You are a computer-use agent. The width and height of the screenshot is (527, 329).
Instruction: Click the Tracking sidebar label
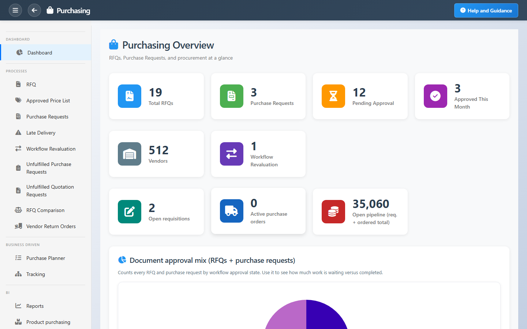[x=35, y=274]
